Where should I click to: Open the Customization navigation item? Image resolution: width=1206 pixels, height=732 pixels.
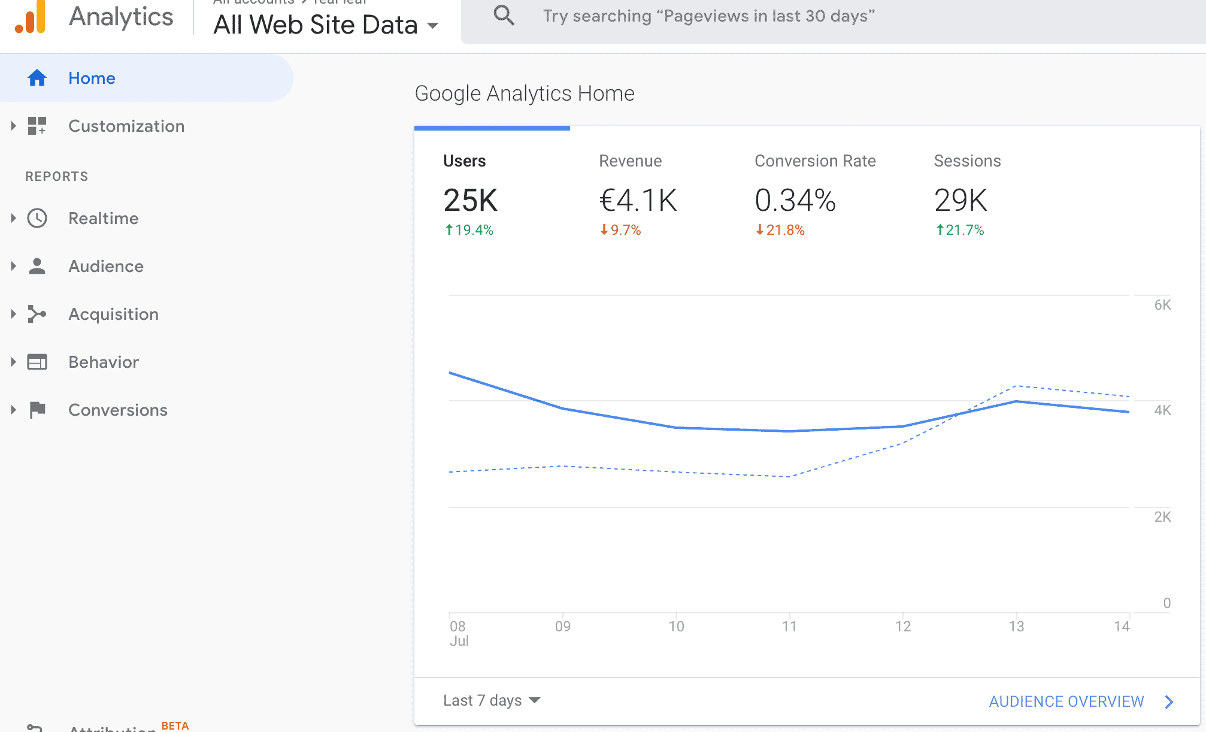(x=126, y=126)
